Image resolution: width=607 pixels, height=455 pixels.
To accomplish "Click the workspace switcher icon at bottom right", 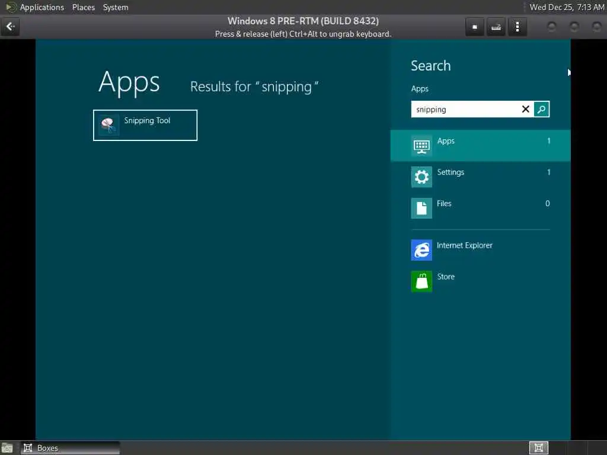I will click(538, 448).
